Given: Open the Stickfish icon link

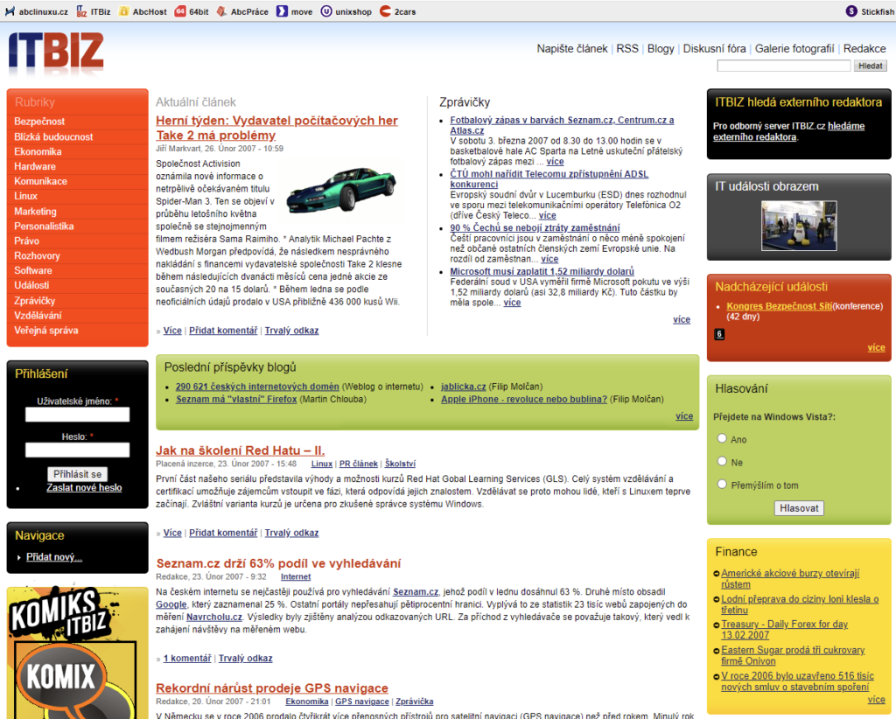Looking at the screenshot, I should click(x=851, y=11).
